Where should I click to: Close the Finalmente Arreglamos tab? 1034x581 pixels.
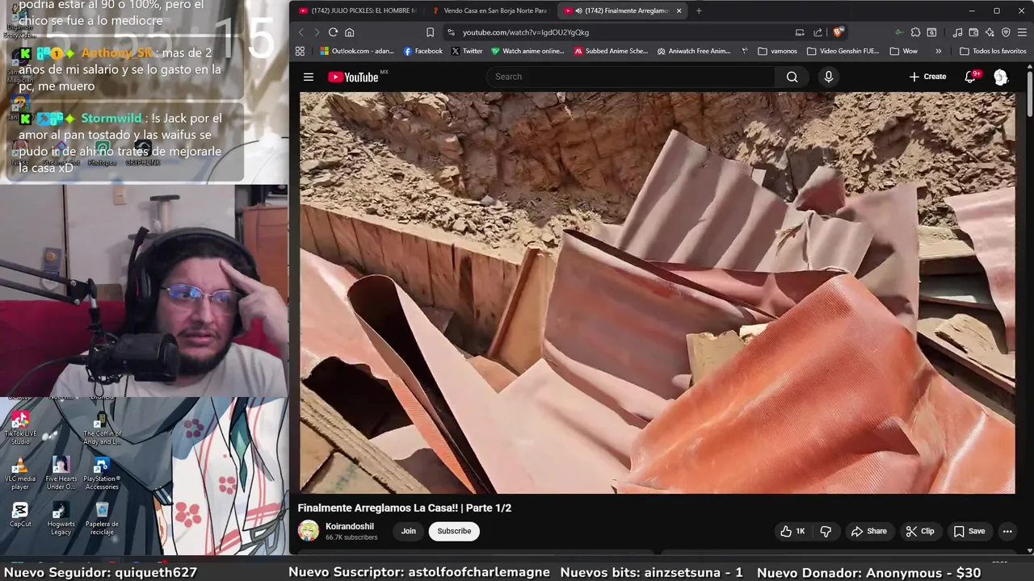click(679, 10)
